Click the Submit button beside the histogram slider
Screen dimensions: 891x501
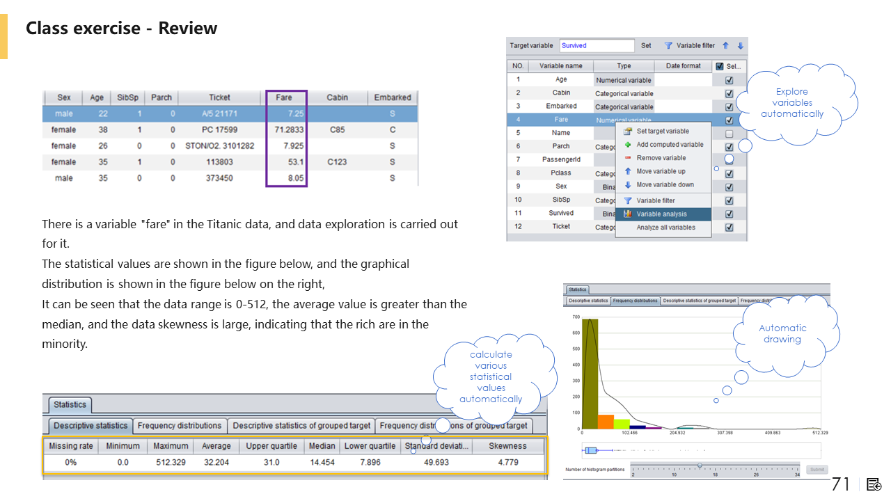pyautogui.click(x=817, y=470)
